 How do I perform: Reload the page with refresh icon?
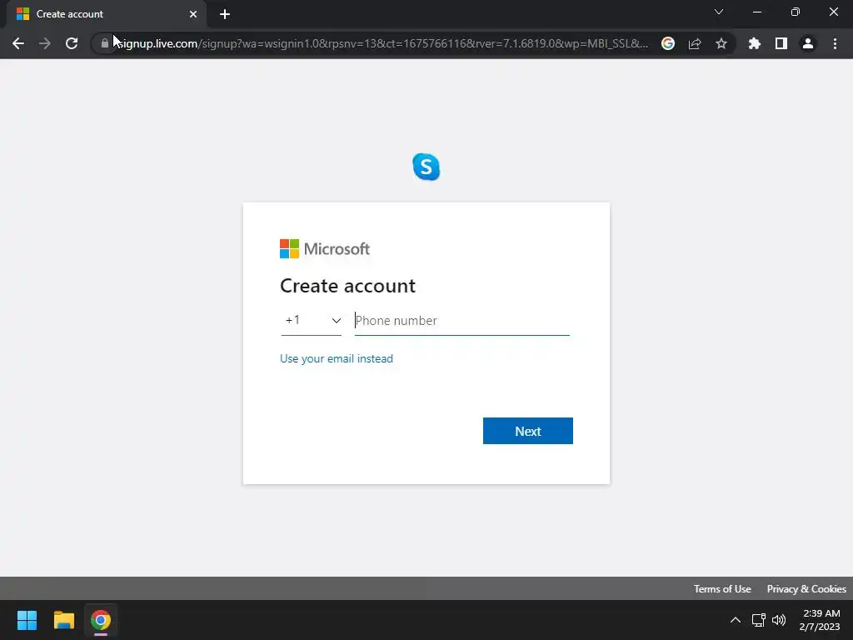pos(72,43)
